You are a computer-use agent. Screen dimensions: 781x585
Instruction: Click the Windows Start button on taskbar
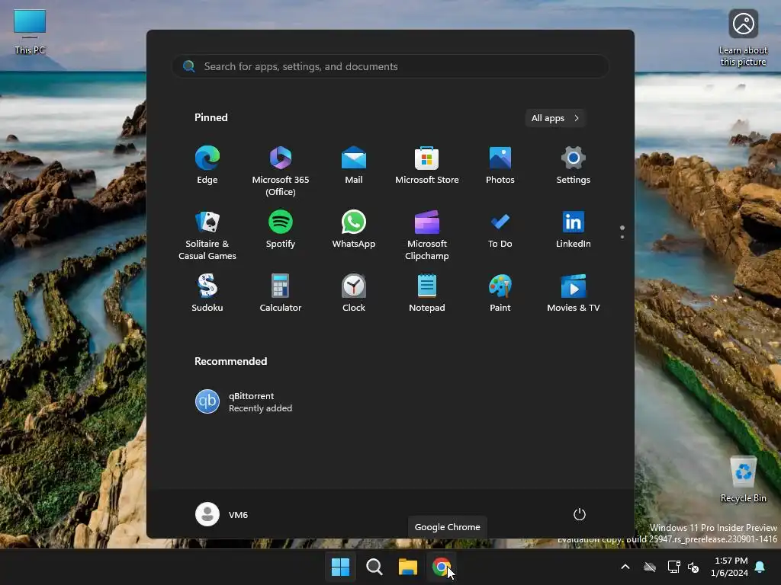[x=341, y=567]
